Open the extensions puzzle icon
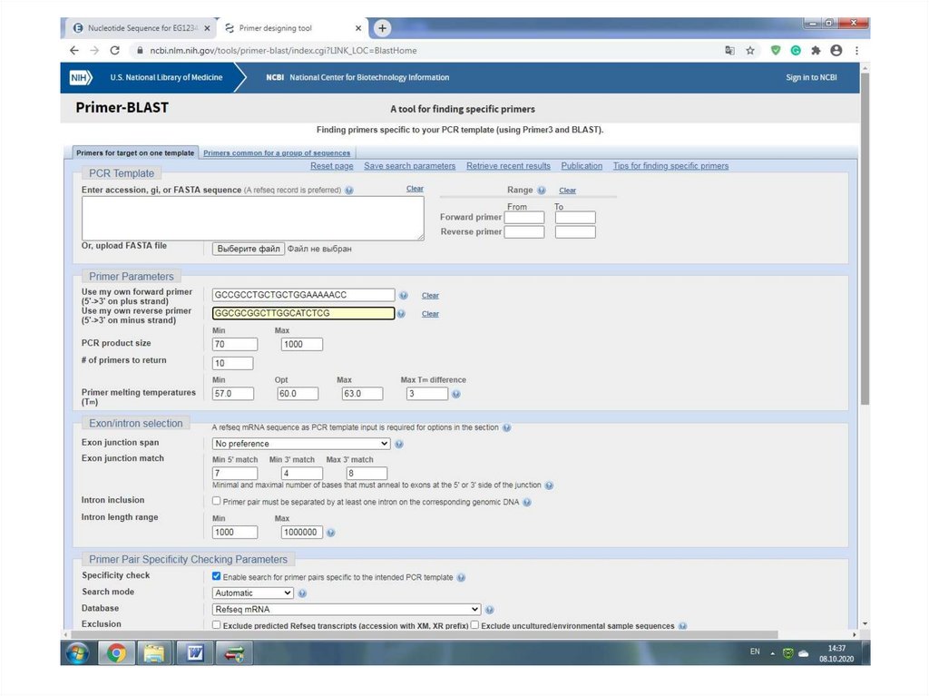The image size is (929, 696). (x=816, y=51)
